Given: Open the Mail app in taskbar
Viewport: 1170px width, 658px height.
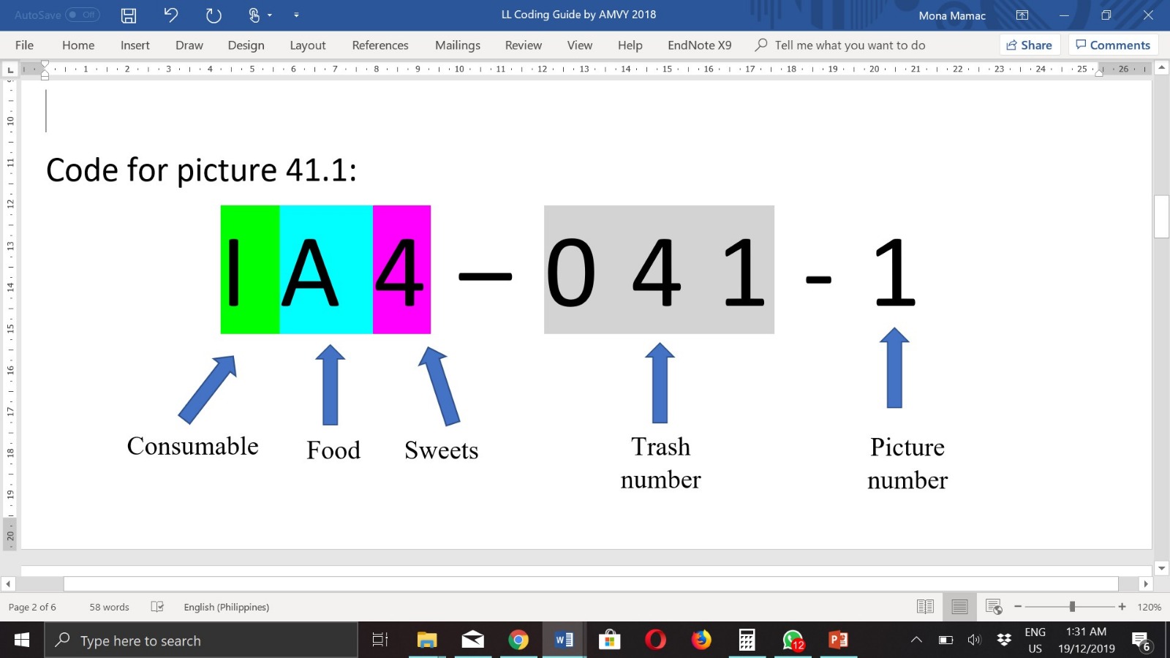Looking at the screenshot, I should click(472, 640).
